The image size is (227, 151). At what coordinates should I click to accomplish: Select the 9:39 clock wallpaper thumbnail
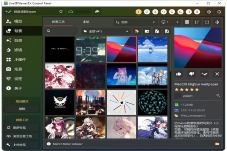coord(91,49)
